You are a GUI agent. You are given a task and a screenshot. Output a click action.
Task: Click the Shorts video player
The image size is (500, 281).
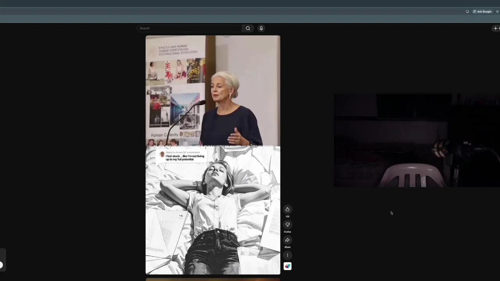click(213, 155)
